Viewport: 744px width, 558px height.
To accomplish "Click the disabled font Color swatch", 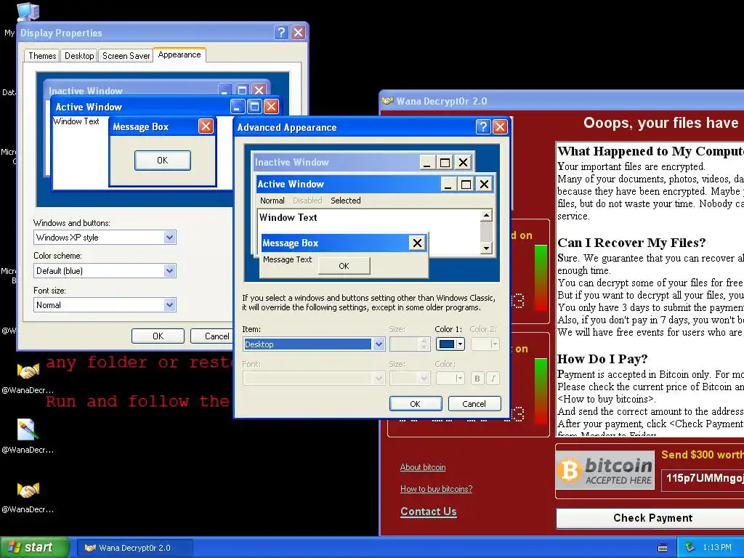I will pyautogui.click(x=450, y=378).
